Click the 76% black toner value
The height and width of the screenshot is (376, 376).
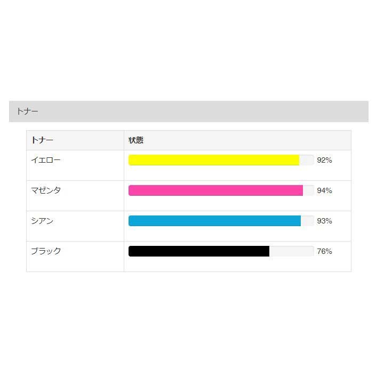coord(324,251)
